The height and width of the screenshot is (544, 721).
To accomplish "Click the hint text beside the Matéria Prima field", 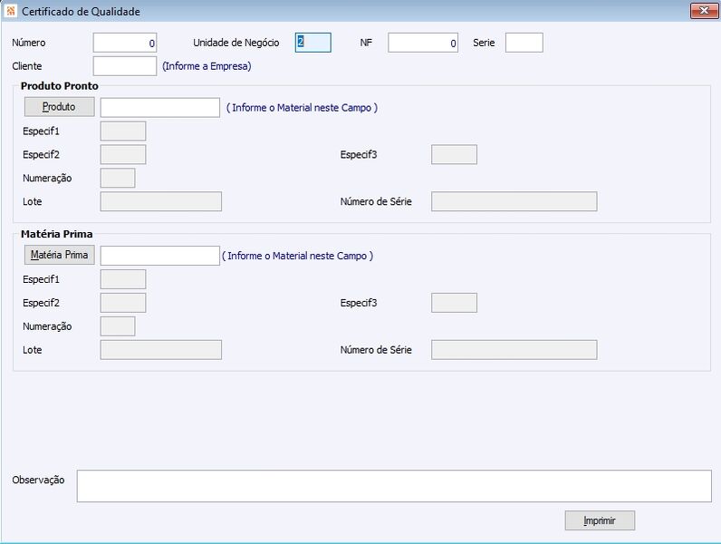I will (297, 256).
